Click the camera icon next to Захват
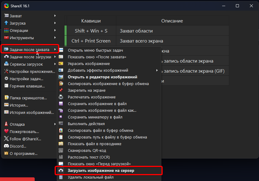The image size is (259, 181). [x=6, y=16]
